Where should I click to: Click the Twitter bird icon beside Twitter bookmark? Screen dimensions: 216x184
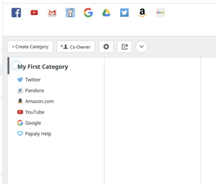coord(20,80)
